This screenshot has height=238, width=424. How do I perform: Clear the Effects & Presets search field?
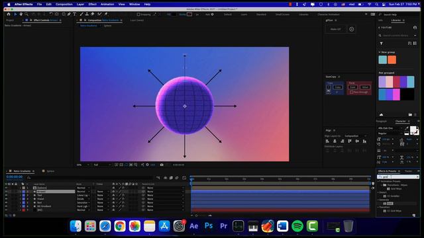tap(417, 177)
